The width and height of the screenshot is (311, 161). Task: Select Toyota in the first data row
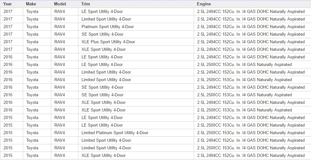coord(32,12)
